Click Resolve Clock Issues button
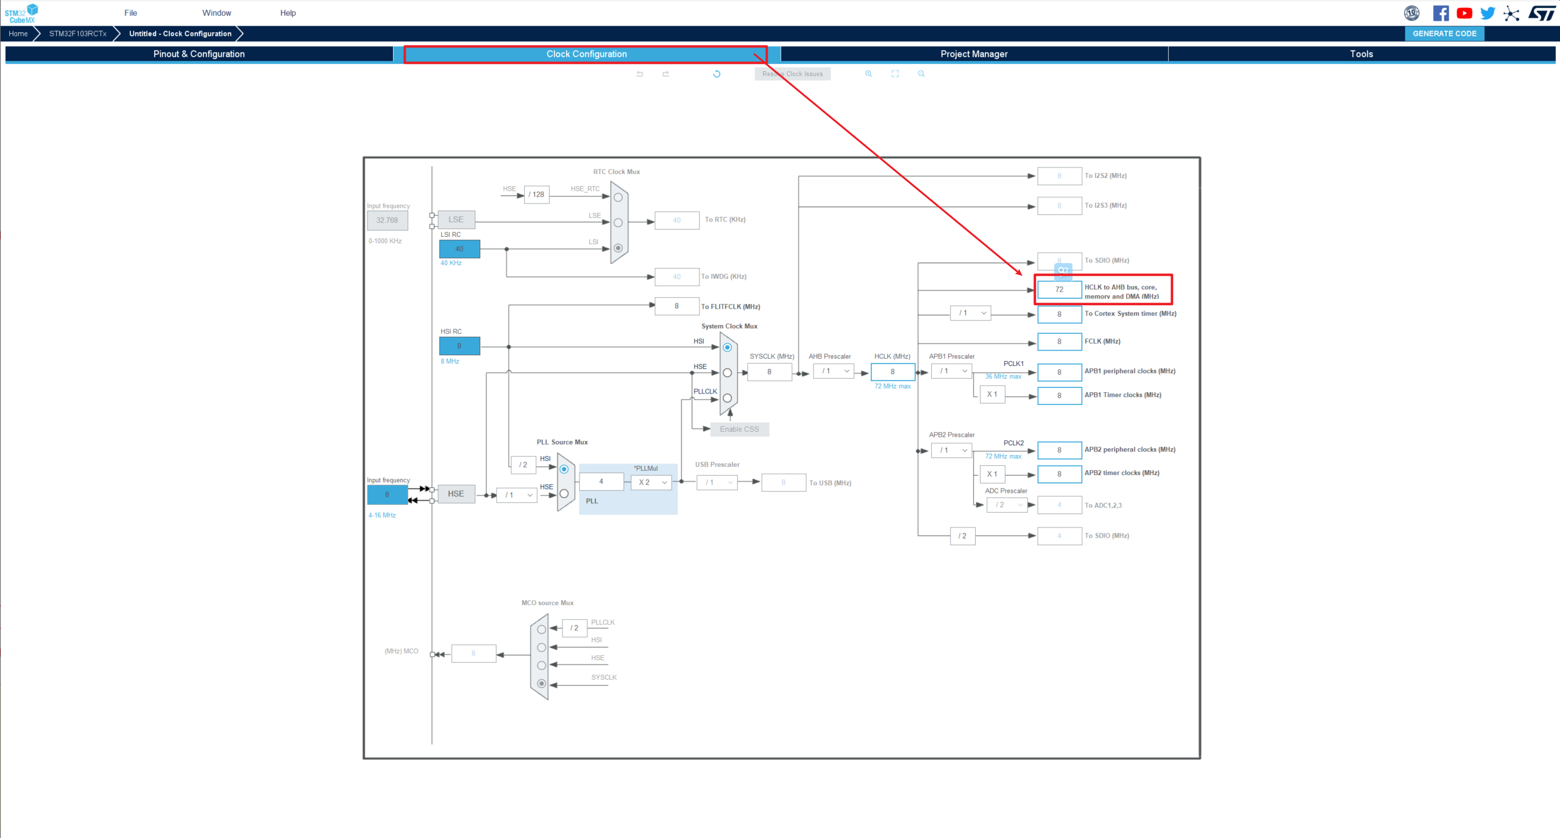This screenshot has height=838, width=1560. [792, 74]
